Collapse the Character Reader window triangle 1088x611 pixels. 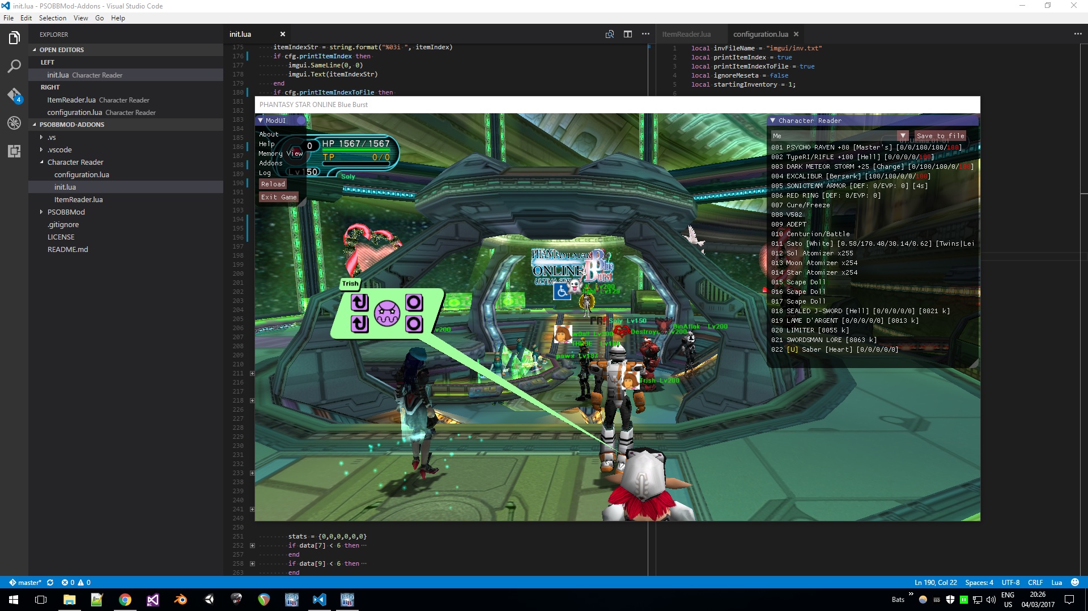pyautogui.click(x=772, y=121)
